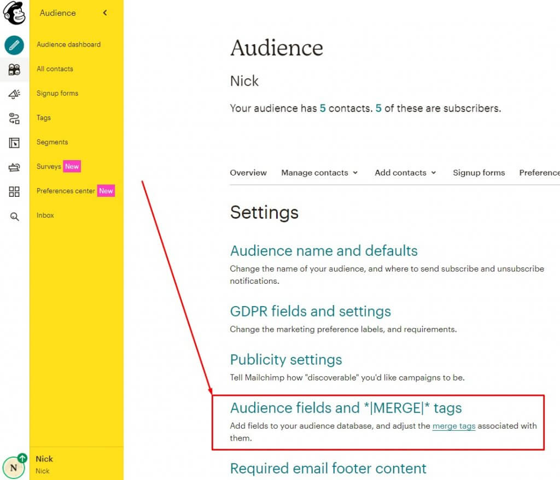Screen dimensions: 560x480
Task: Click the Nick profile avatar
Action: [x=14, y=467]
